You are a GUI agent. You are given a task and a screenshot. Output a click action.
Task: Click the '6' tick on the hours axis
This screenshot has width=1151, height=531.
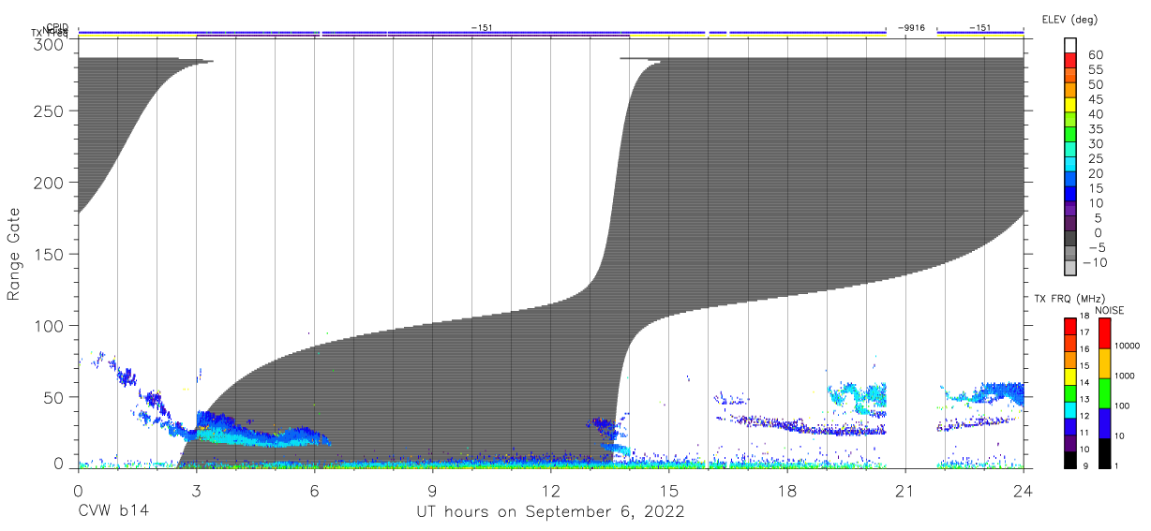tap(314, 490)
